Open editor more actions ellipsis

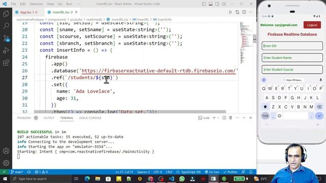point(251,12)
